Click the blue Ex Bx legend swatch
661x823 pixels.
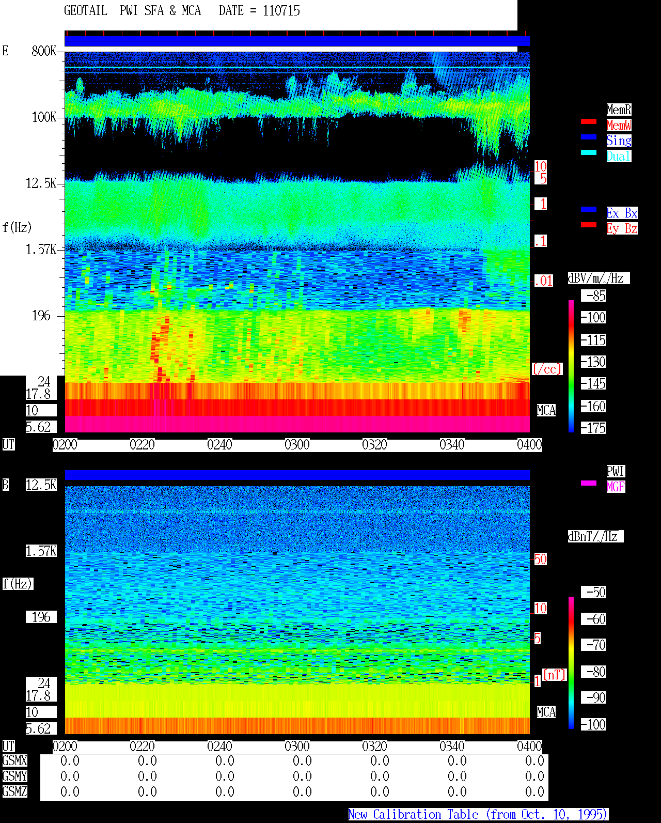click(589, 209)
